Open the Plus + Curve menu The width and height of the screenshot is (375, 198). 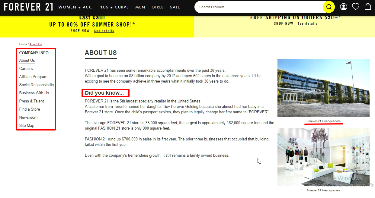tap(114, 7)
